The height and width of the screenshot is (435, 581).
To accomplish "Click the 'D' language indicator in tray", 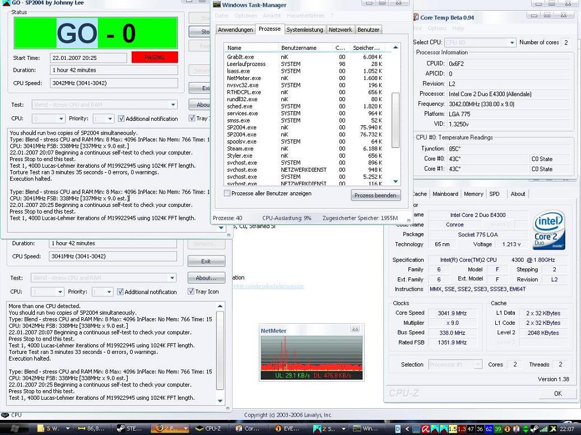I will [x=398, y=429].
